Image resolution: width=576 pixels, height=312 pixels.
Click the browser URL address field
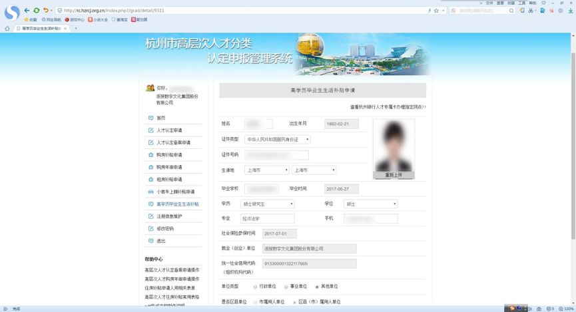(242, 11)
